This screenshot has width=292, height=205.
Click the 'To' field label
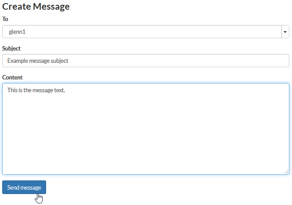(5, 19)
